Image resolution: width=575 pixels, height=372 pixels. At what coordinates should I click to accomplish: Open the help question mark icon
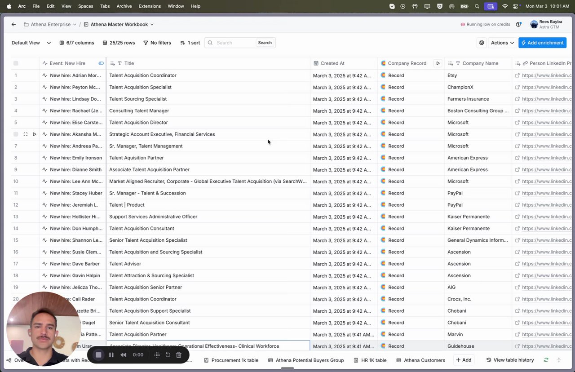click(x=518, y=24)
